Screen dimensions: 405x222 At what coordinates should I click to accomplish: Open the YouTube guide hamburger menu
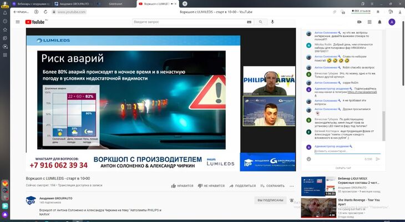[x=18, y=22]
